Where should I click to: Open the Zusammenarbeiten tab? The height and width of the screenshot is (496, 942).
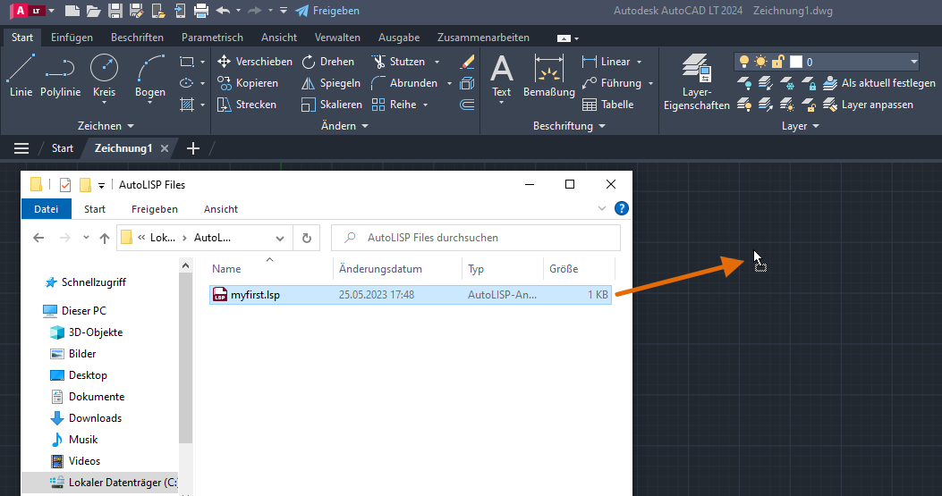click(x=483, y=38)
